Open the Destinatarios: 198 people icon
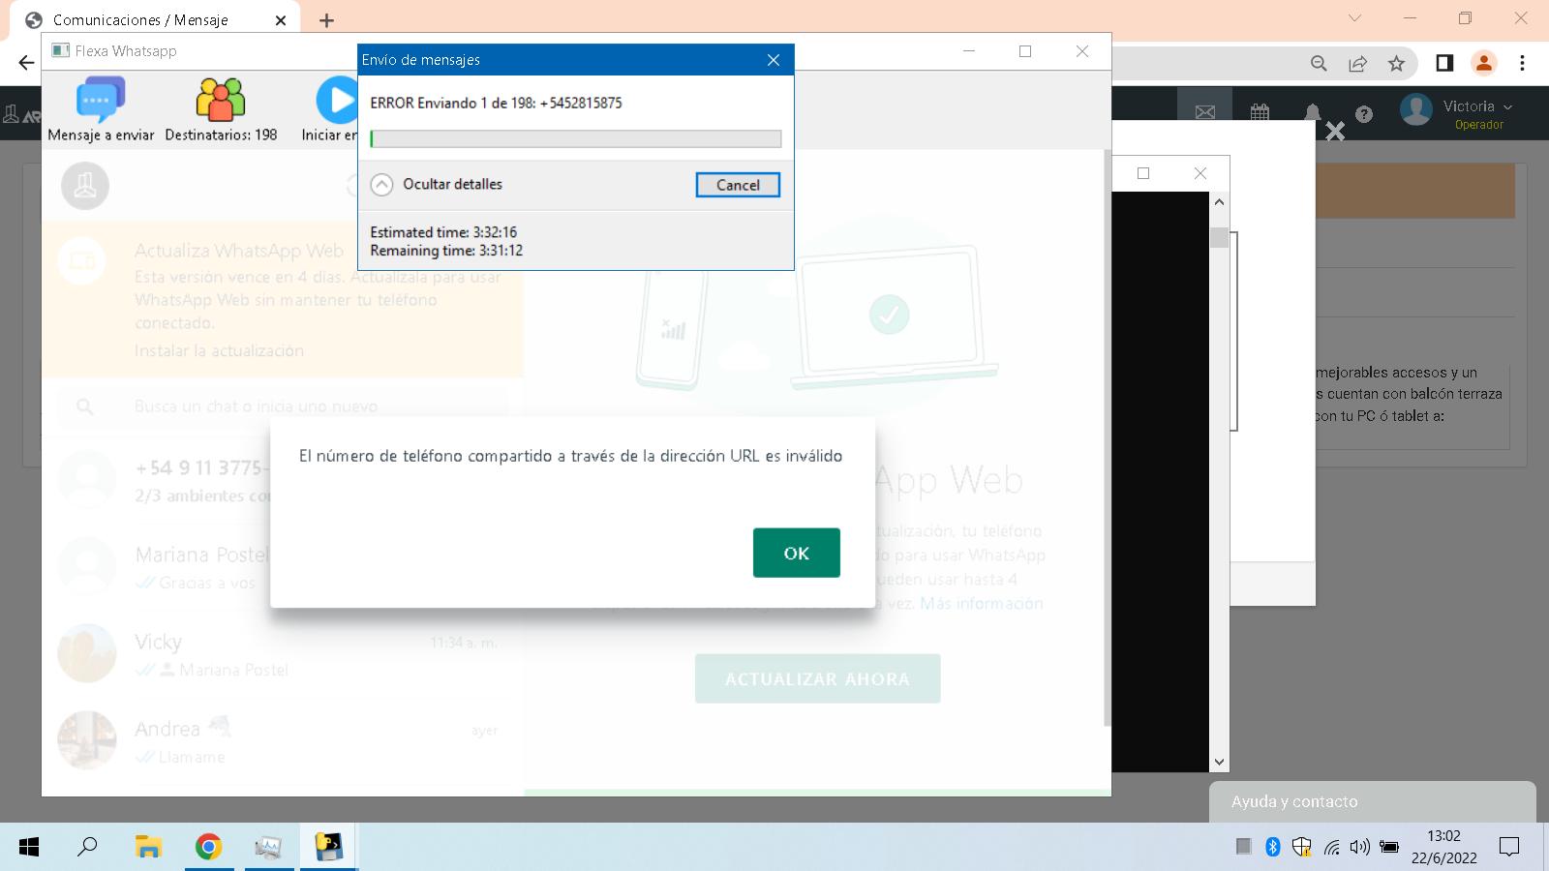The height and width of the screenshot is (871, 1549). [221, 100]
